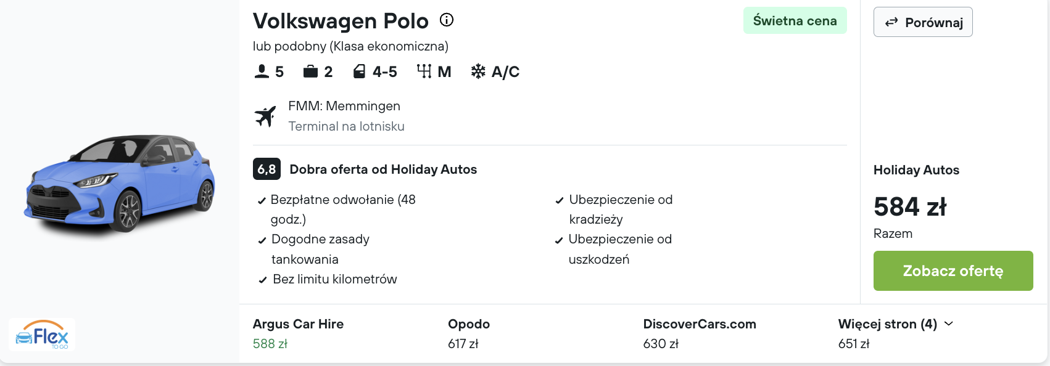Open the Zobacz ofertę offer button
The image size is (1050, 366).
click(x=953, y=270)
